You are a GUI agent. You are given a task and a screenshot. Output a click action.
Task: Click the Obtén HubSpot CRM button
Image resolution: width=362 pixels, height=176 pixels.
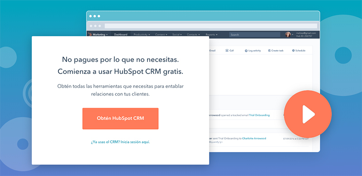(x=120, y=118)
